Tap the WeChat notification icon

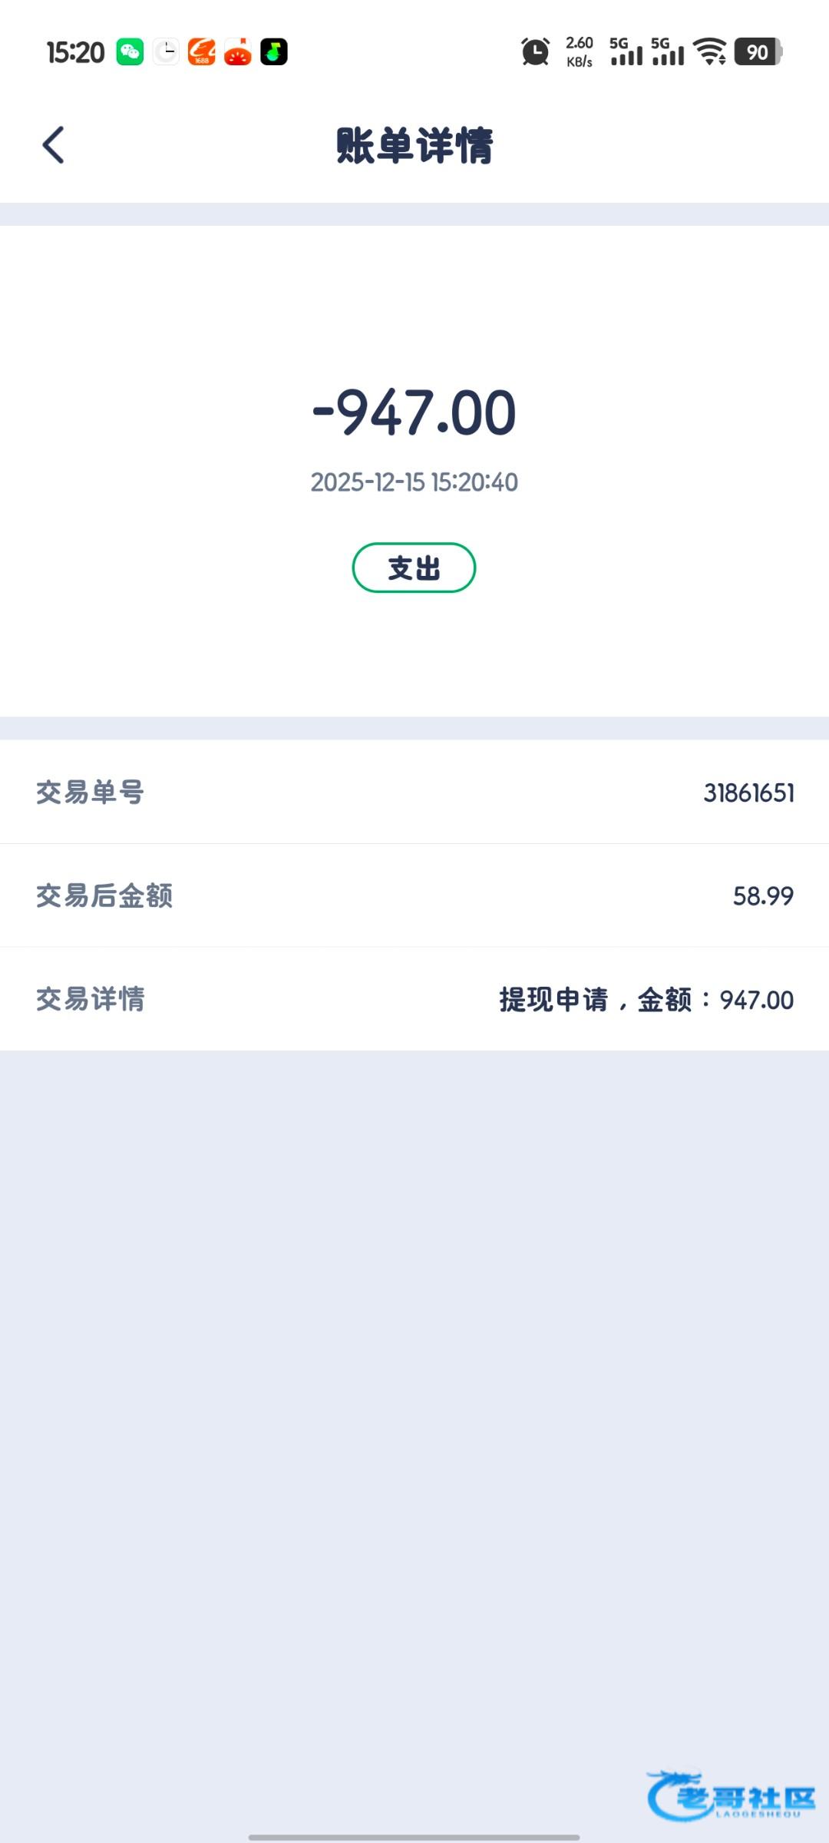click(130, 52)
